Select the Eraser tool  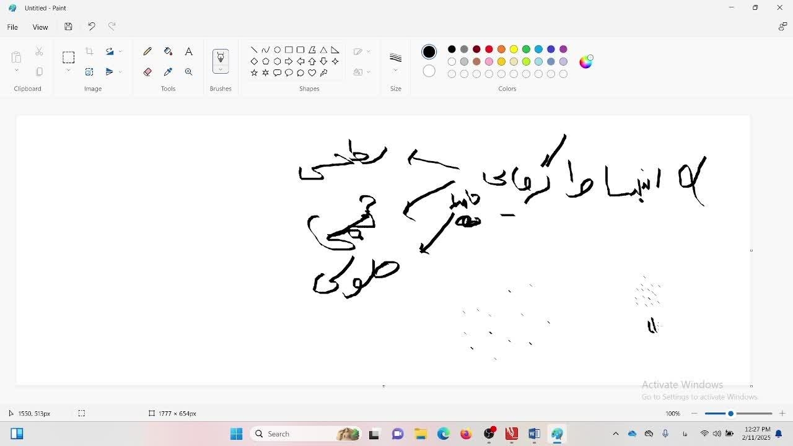point(147,72)
